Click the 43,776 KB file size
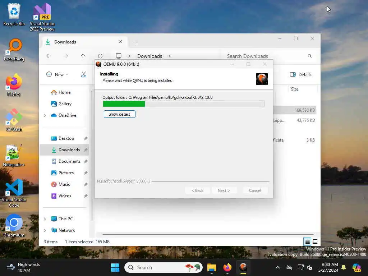368x276 pixels. tap(305, 120)
